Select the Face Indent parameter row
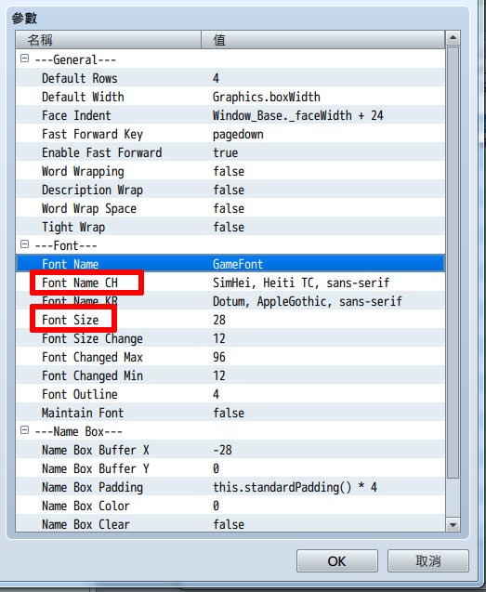The width and height of the screenshot is (486, 592). point(230,115)
